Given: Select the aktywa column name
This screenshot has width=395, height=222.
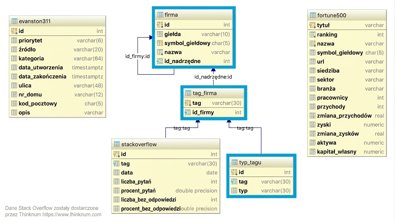Looking at the screenshot, I should coord(327,143).
